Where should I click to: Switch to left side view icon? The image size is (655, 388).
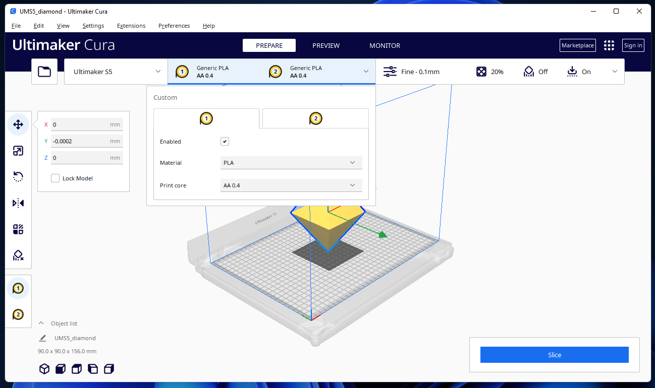[93, 369]
